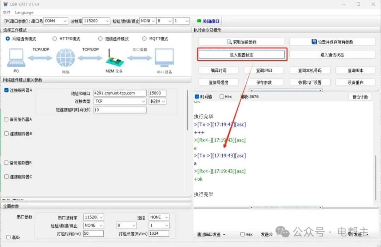Open the Language menu
The height and width of the screenshot is (247, 381).
(x=25, y=12)
